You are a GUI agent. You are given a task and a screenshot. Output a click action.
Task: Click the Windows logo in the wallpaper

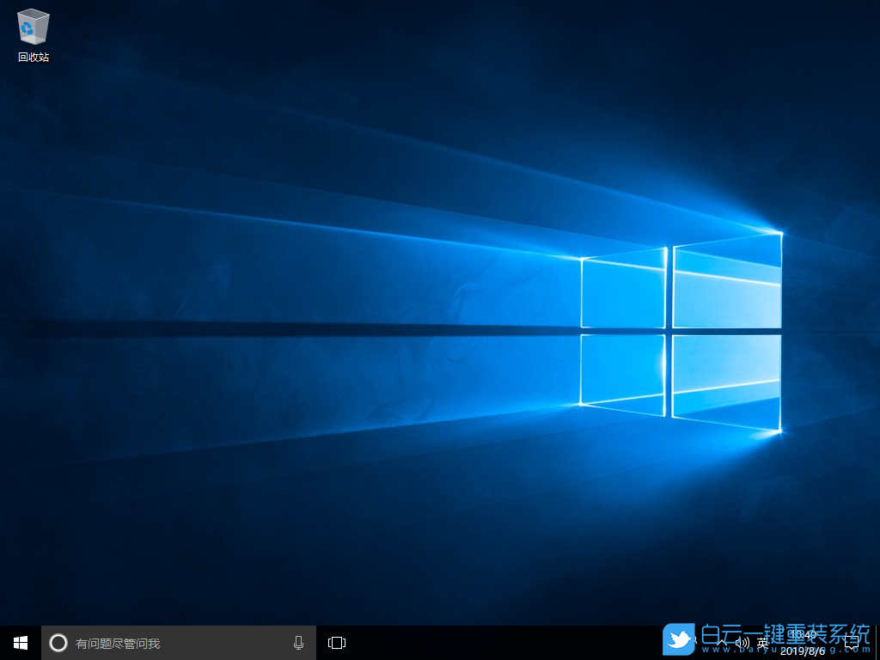tap(679, 331)
